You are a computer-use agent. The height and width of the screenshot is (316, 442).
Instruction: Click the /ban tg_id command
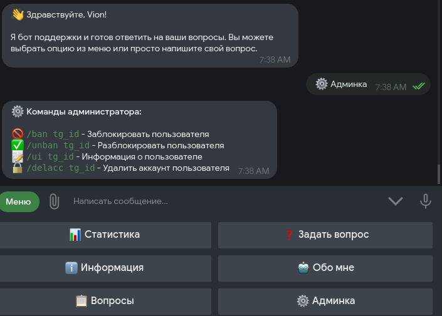[53, 135]
